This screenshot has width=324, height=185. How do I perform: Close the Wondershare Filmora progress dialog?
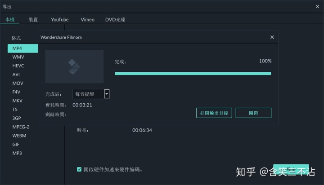272,37
